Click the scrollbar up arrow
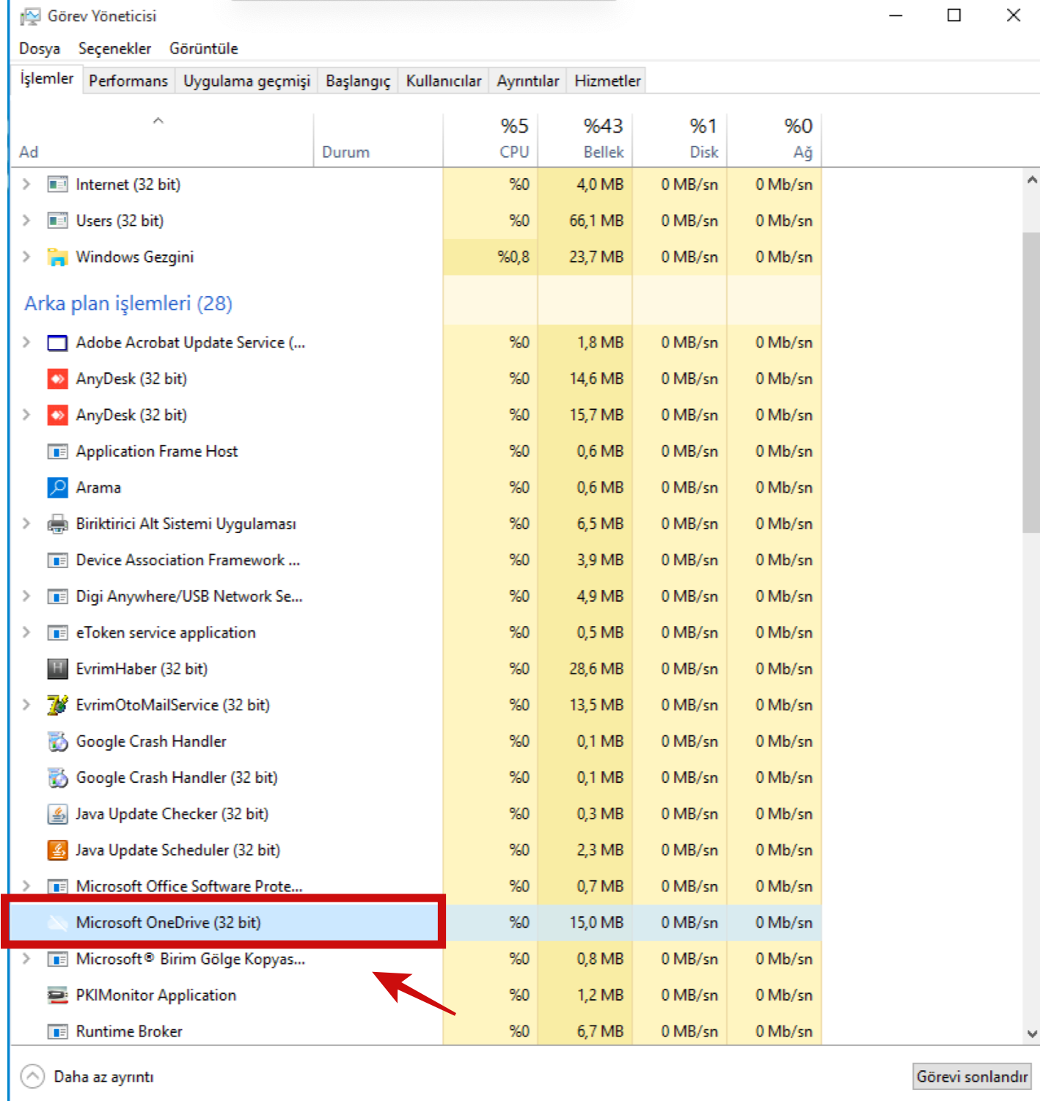This screenshot has height=1101, width=1040. 1032,180
